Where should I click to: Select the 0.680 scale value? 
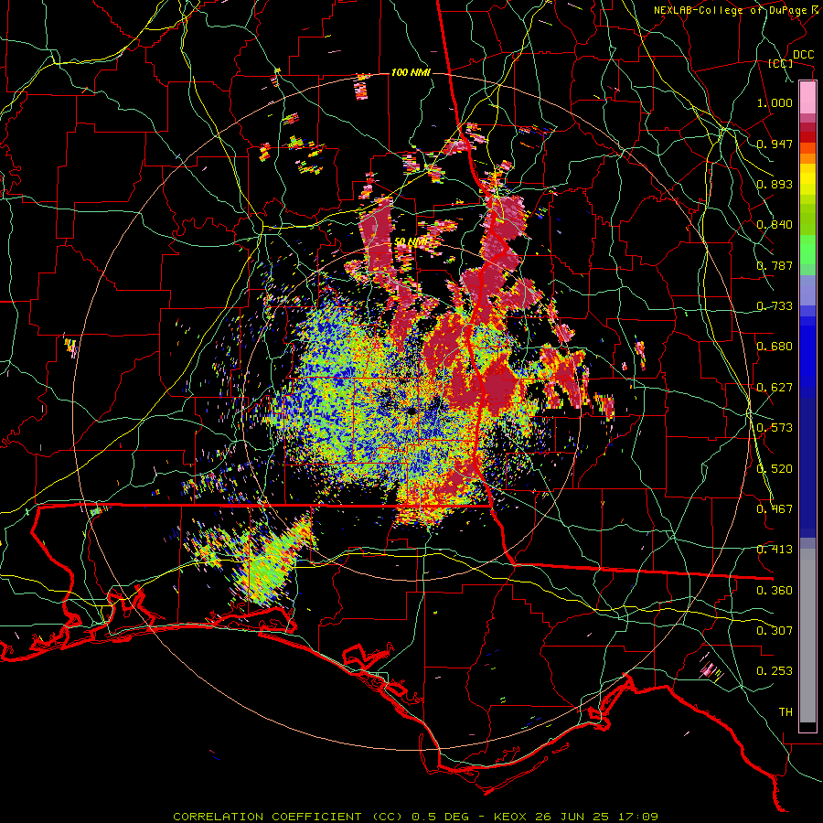[775, 346]
